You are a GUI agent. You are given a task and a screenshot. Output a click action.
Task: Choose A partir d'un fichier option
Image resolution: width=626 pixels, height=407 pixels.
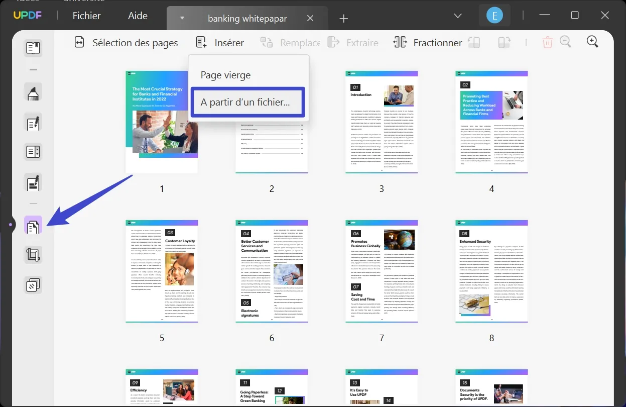(247, 102)
